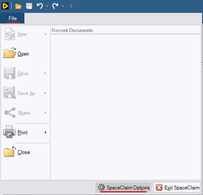Click the File tab

coord(13,18)
